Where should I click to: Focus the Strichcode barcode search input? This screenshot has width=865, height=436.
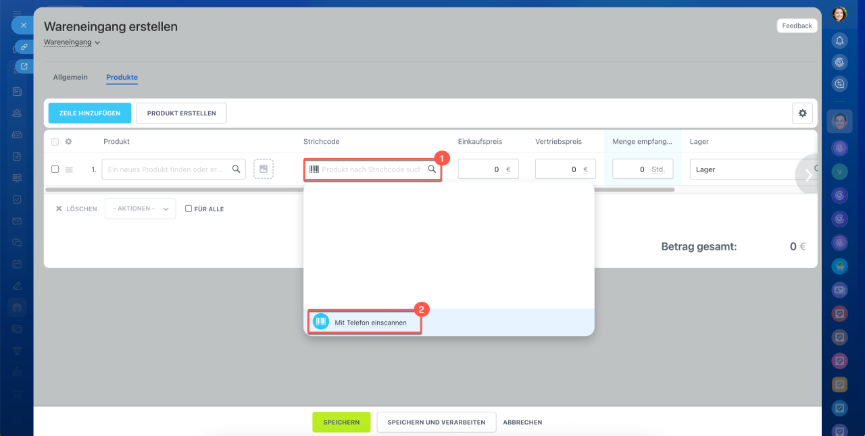coord(373,169)
